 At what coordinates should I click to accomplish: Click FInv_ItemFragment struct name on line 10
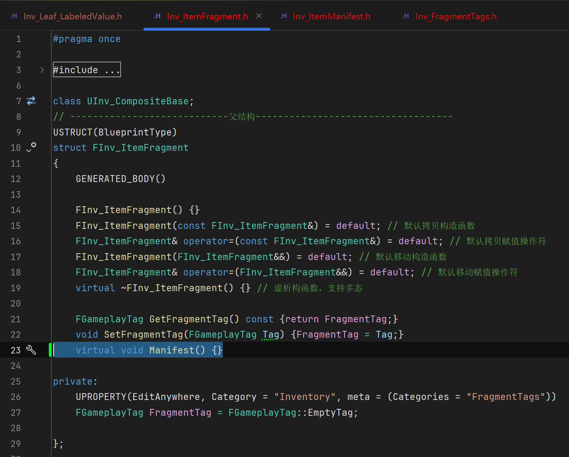tap(140, 148)
